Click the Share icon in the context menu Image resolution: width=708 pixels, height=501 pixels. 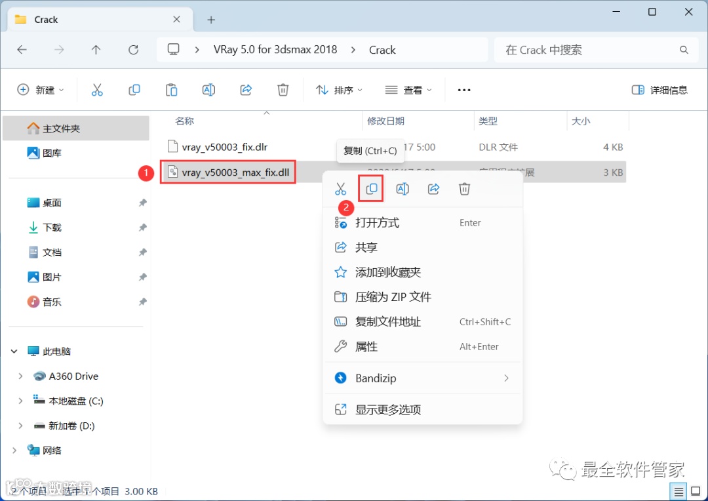point(433,189)
